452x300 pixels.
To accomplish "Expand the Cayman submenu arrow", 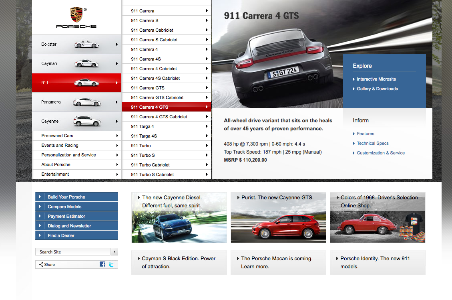I will click(x=117, y=63).
